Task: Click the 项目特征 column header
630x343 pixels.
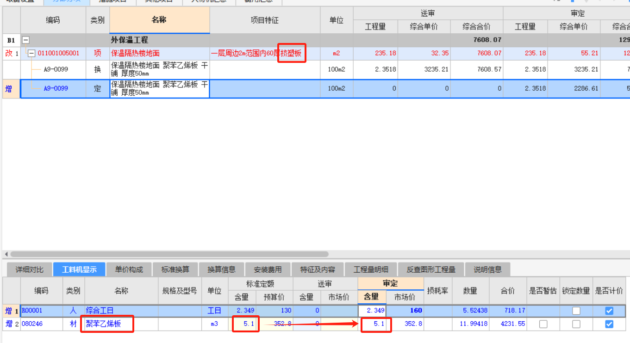Action: [x=265, y=20]
